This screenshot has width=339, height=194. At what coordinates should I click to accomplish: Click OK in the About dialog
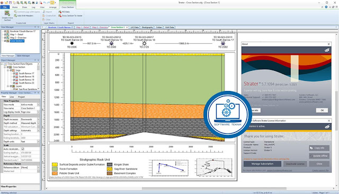coord(322,110)
